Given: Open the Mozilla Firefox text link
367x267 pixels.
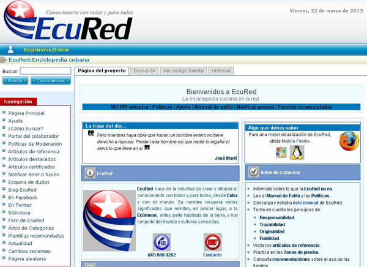Looking at the screenshot, I should point(296,141).
